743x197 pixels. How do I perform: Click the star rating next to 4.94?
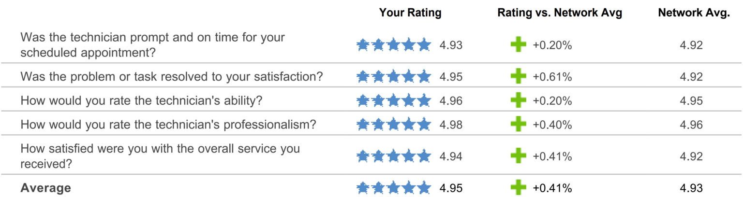point(394,156)
